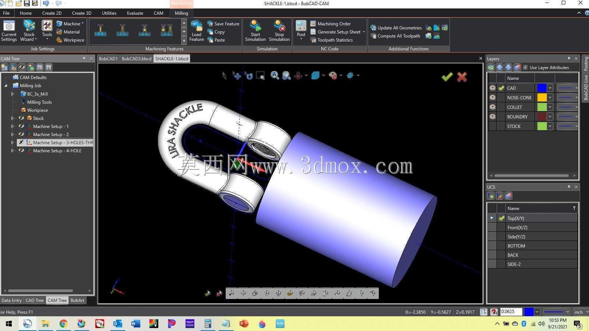Screen dimensions: 589x331
Task: Open the Tools button in ribbon
Action: (47, 31)
